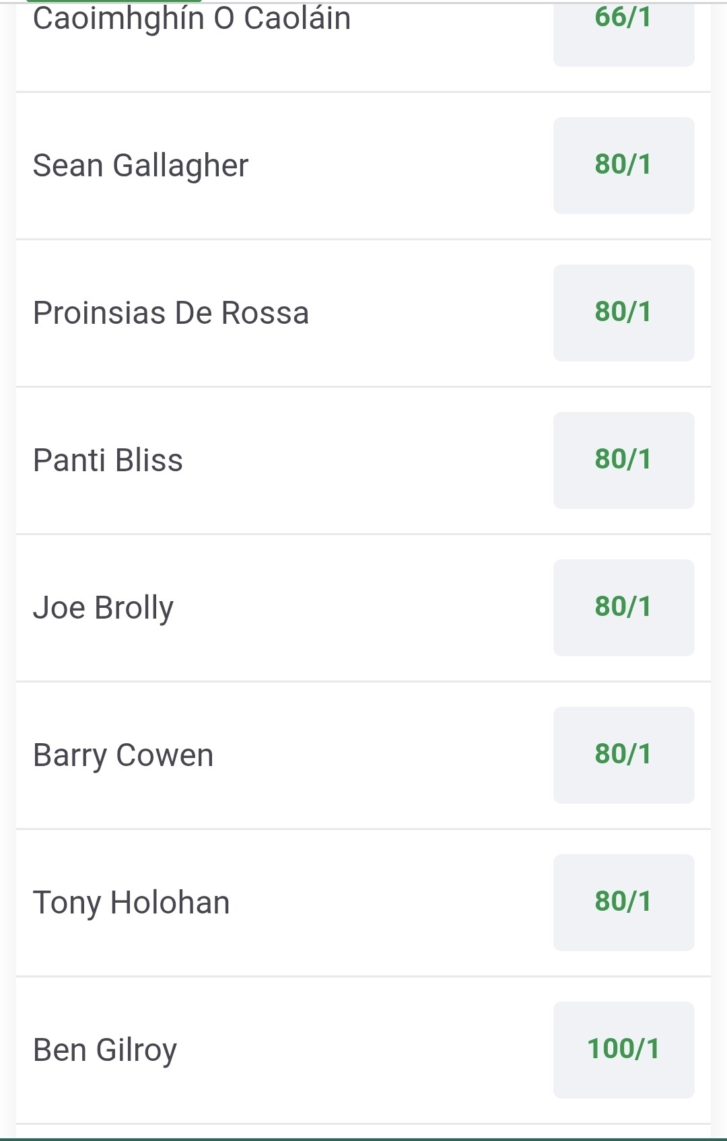Add Proinsias De Rossa 80/1 to betslip
727x1141 pixels.
pos(623,313)
